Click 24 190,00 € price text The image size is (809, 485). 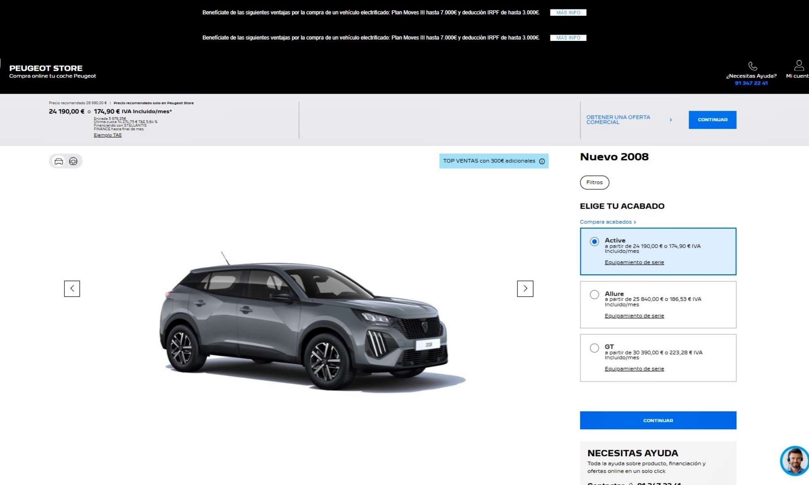click(x=67, y=111)
